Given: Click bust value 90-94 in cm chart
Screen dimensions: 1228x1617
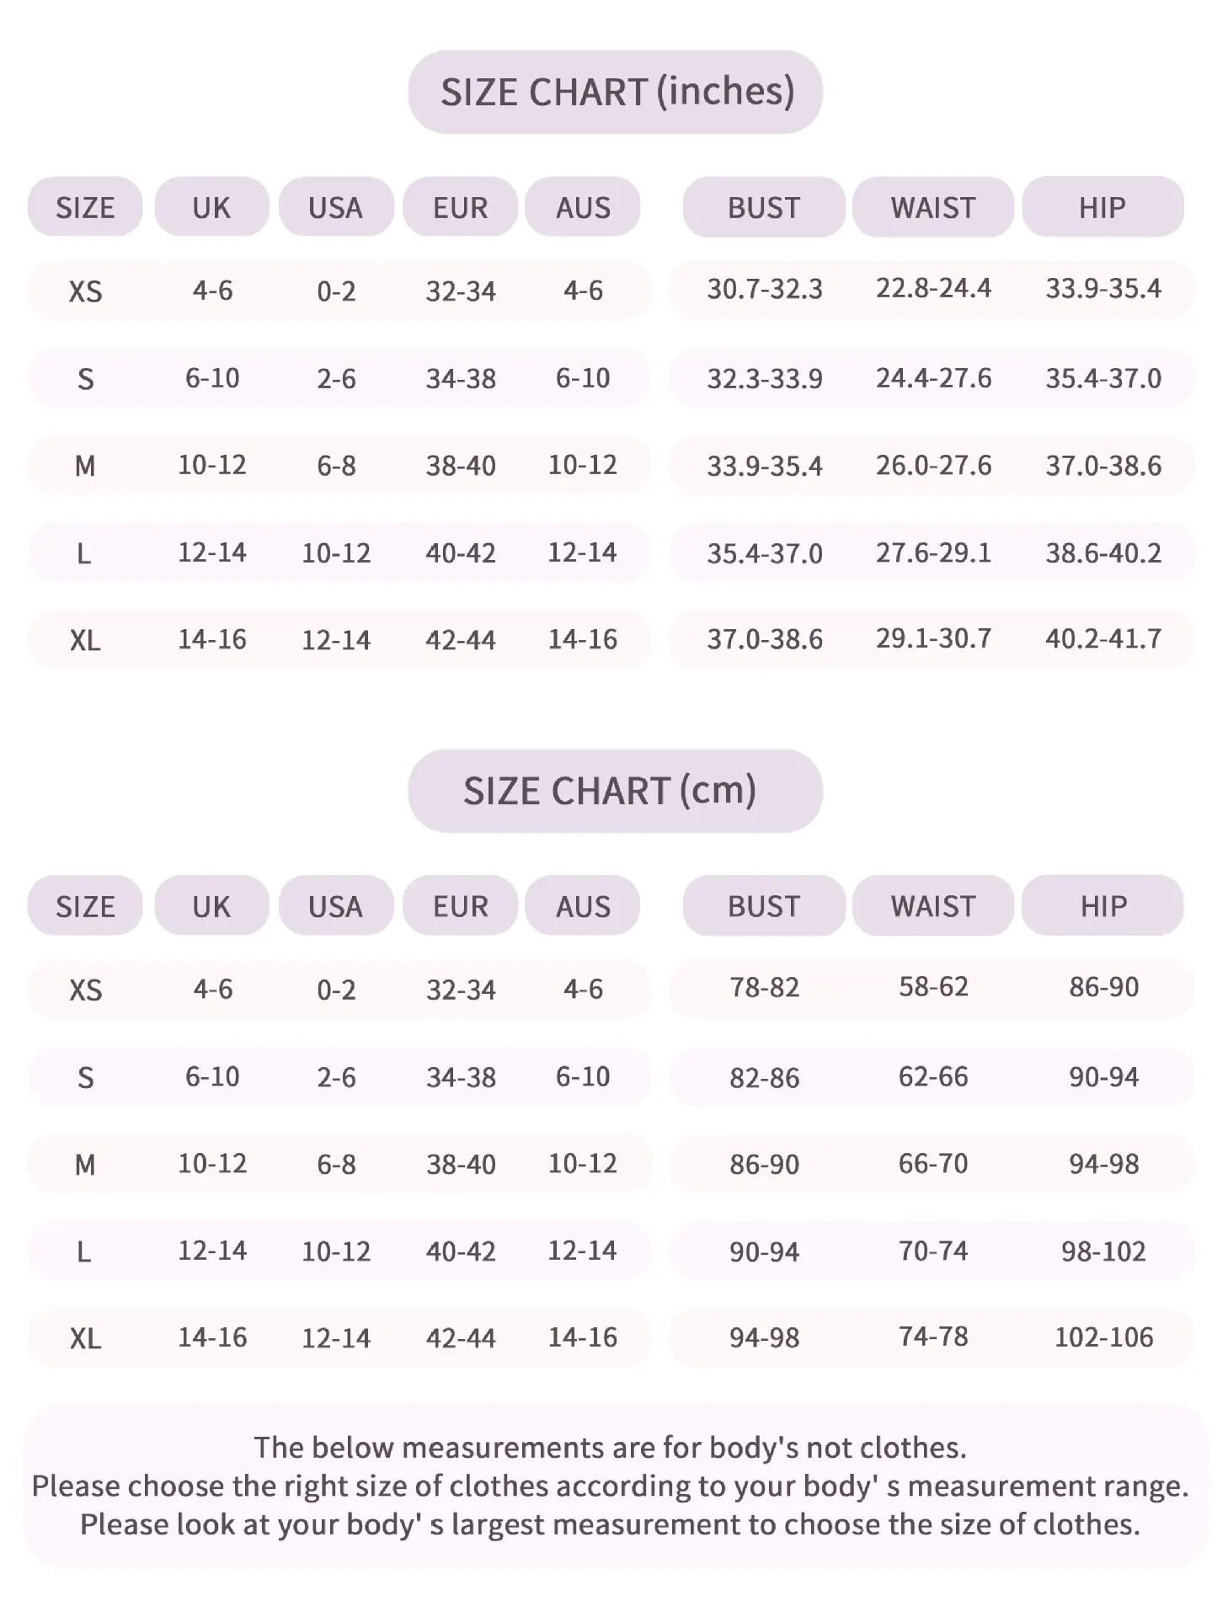Looking at the screenshot, I should 764,1251.
